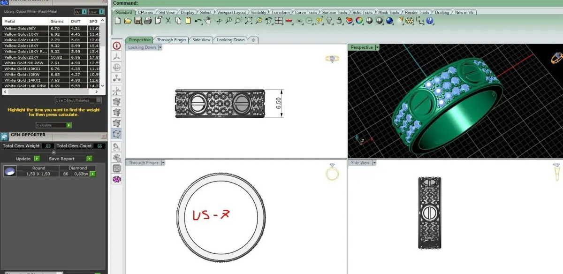Viewport: 563px width, 274px height.
Task: Open the Solid Tools toolbar tab
Action: [362, 12]
